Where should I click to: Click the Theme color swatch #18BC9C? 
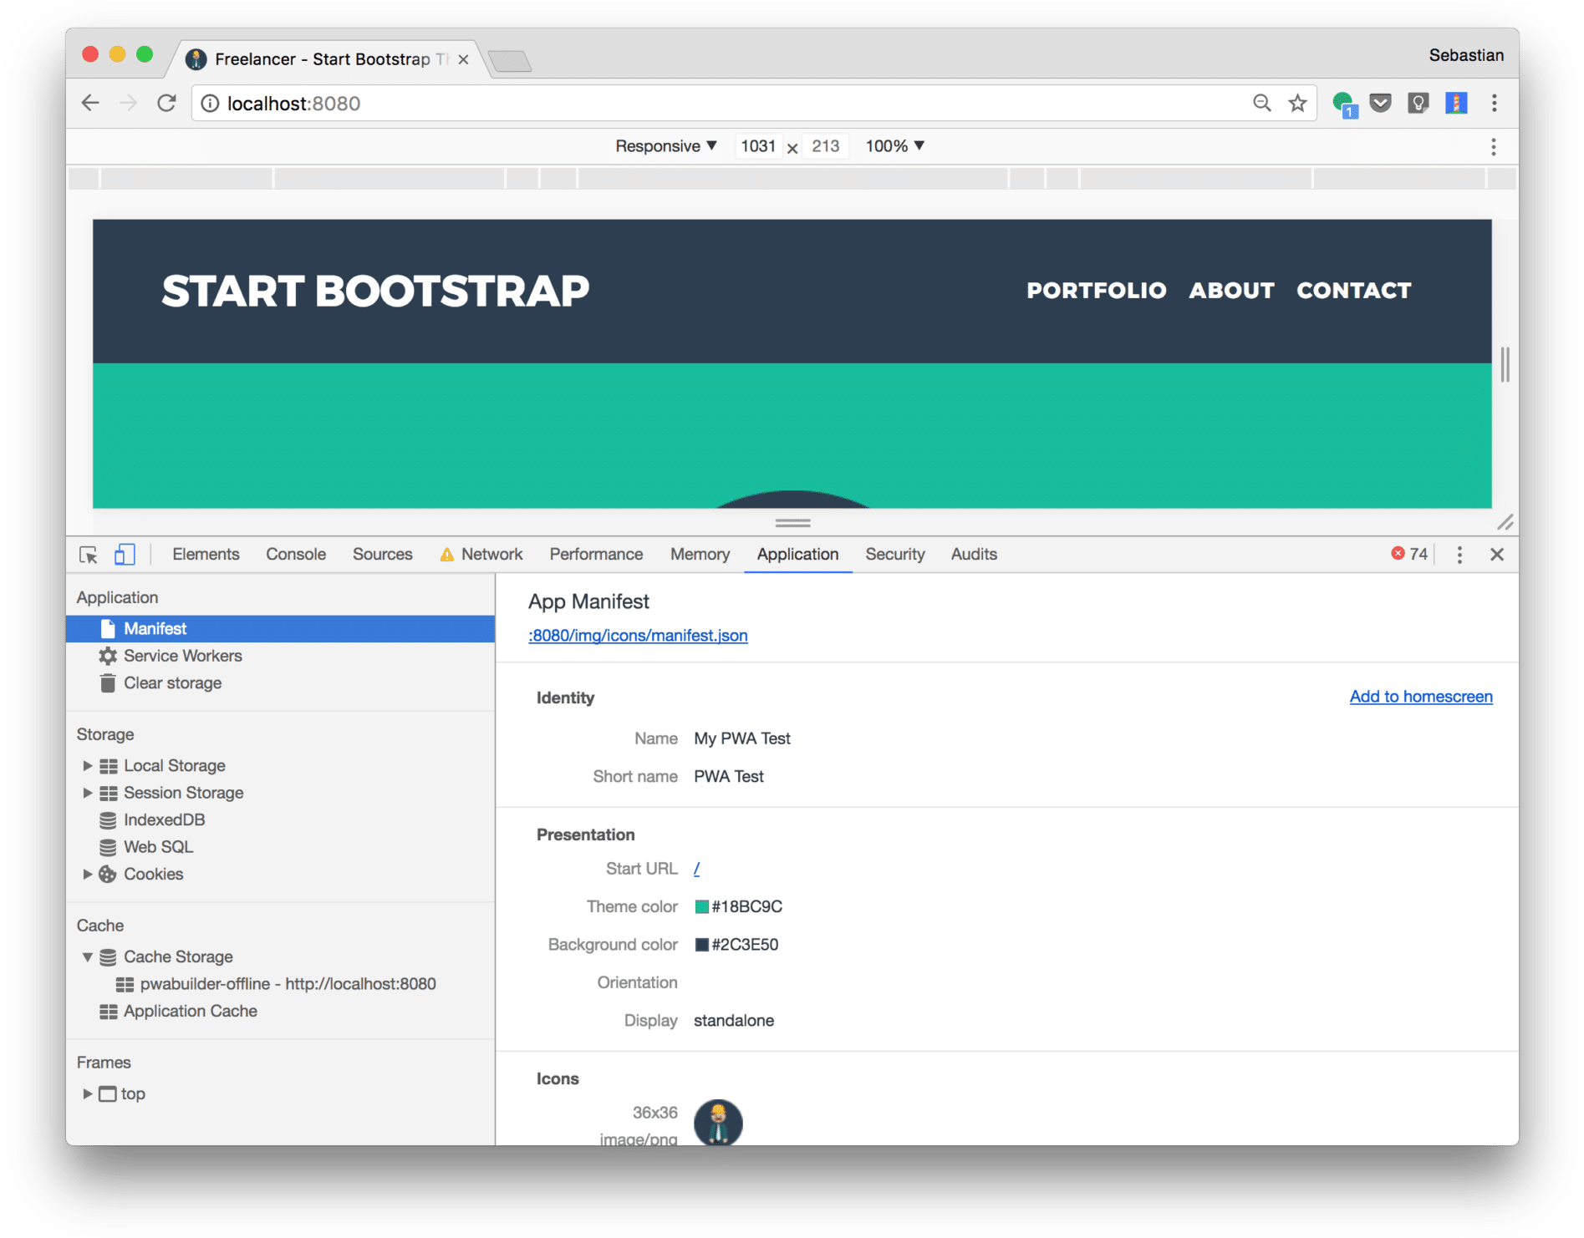[x=702, y=907]
